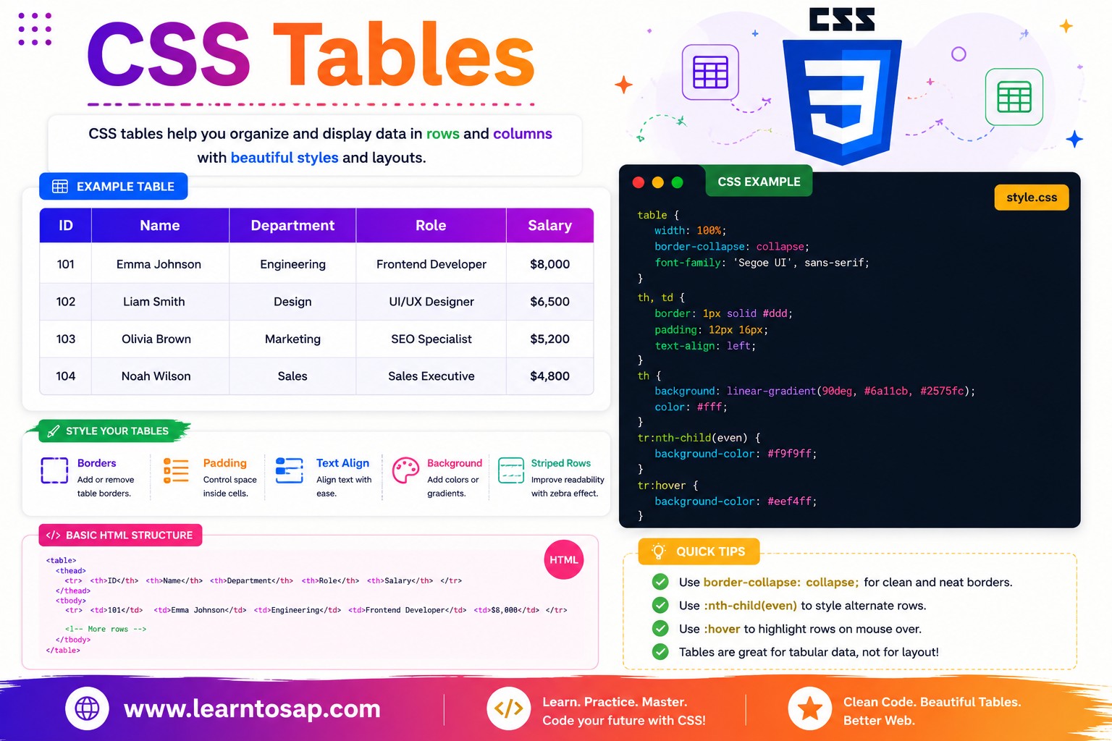
Task: Click the #f9f9ff color value in code
Action: coord(791,454)
